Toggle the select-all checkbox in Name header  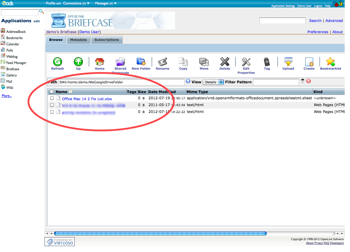click(52, 92)
